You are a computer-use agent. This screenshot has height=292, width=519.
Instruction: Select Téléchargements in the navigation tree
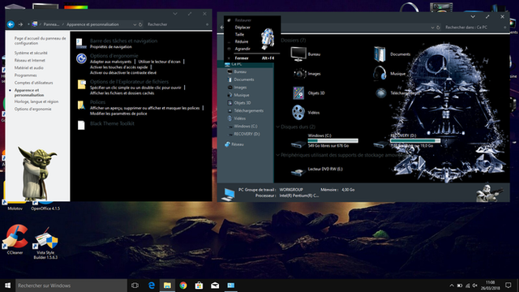click(x=249, y=110)
